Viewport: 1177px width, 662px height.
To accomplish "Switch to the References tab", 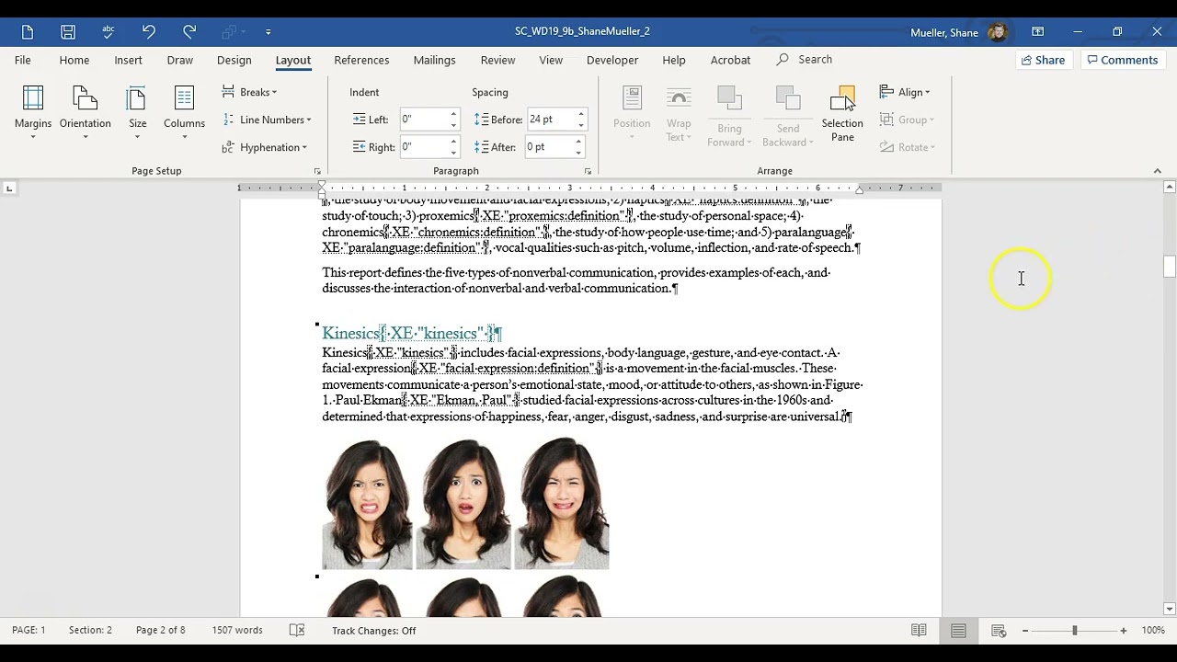I will pyautogui.click(x=361, y=60).
